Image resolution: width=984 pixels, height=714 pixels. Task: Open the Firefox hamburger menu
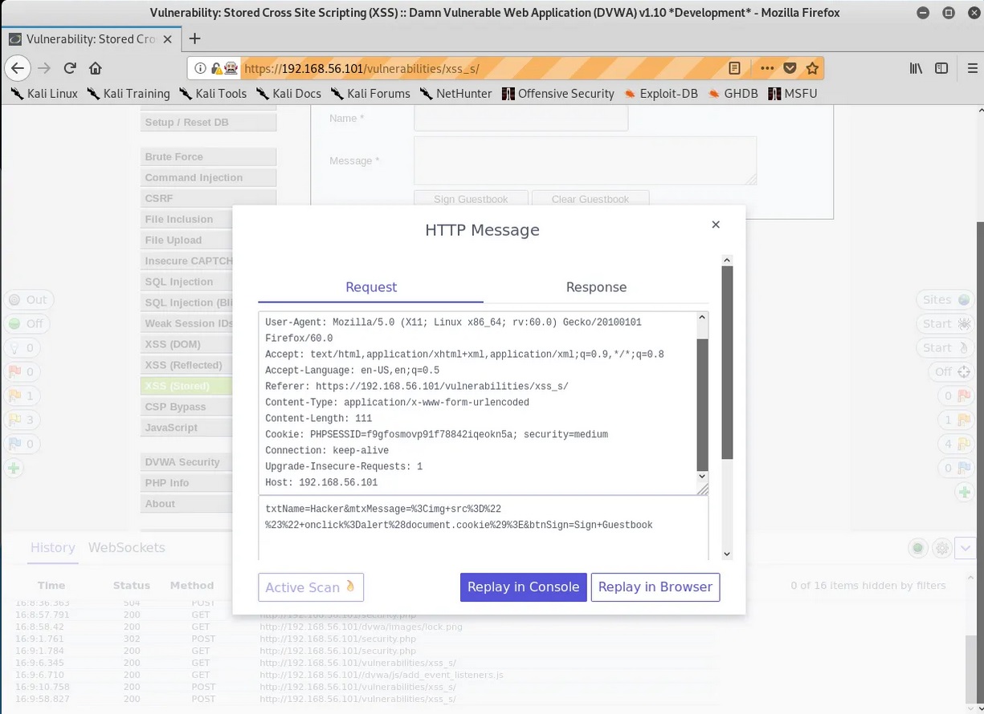coord(973,68)
